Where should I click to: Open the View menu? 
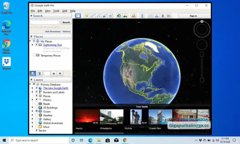pyautogui.click(x=47, y=11)
